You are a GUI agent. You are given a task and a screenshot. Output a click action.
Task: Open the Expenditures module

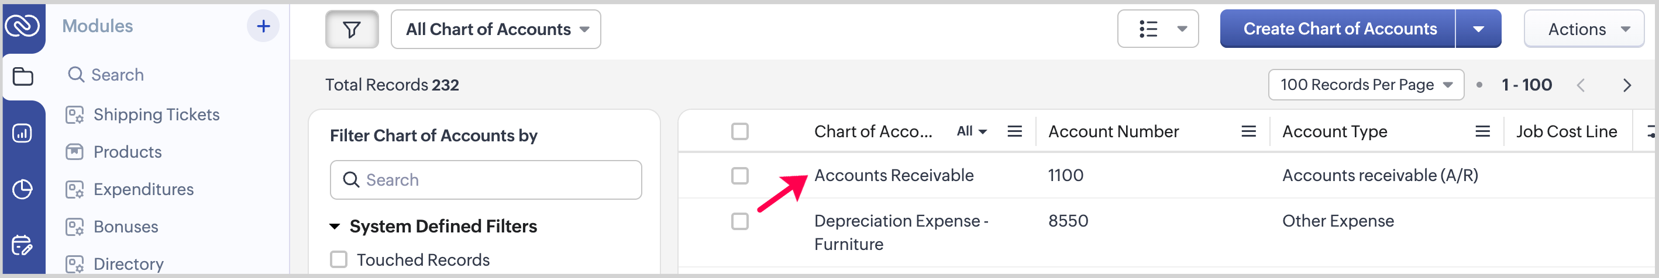point(143,189)
